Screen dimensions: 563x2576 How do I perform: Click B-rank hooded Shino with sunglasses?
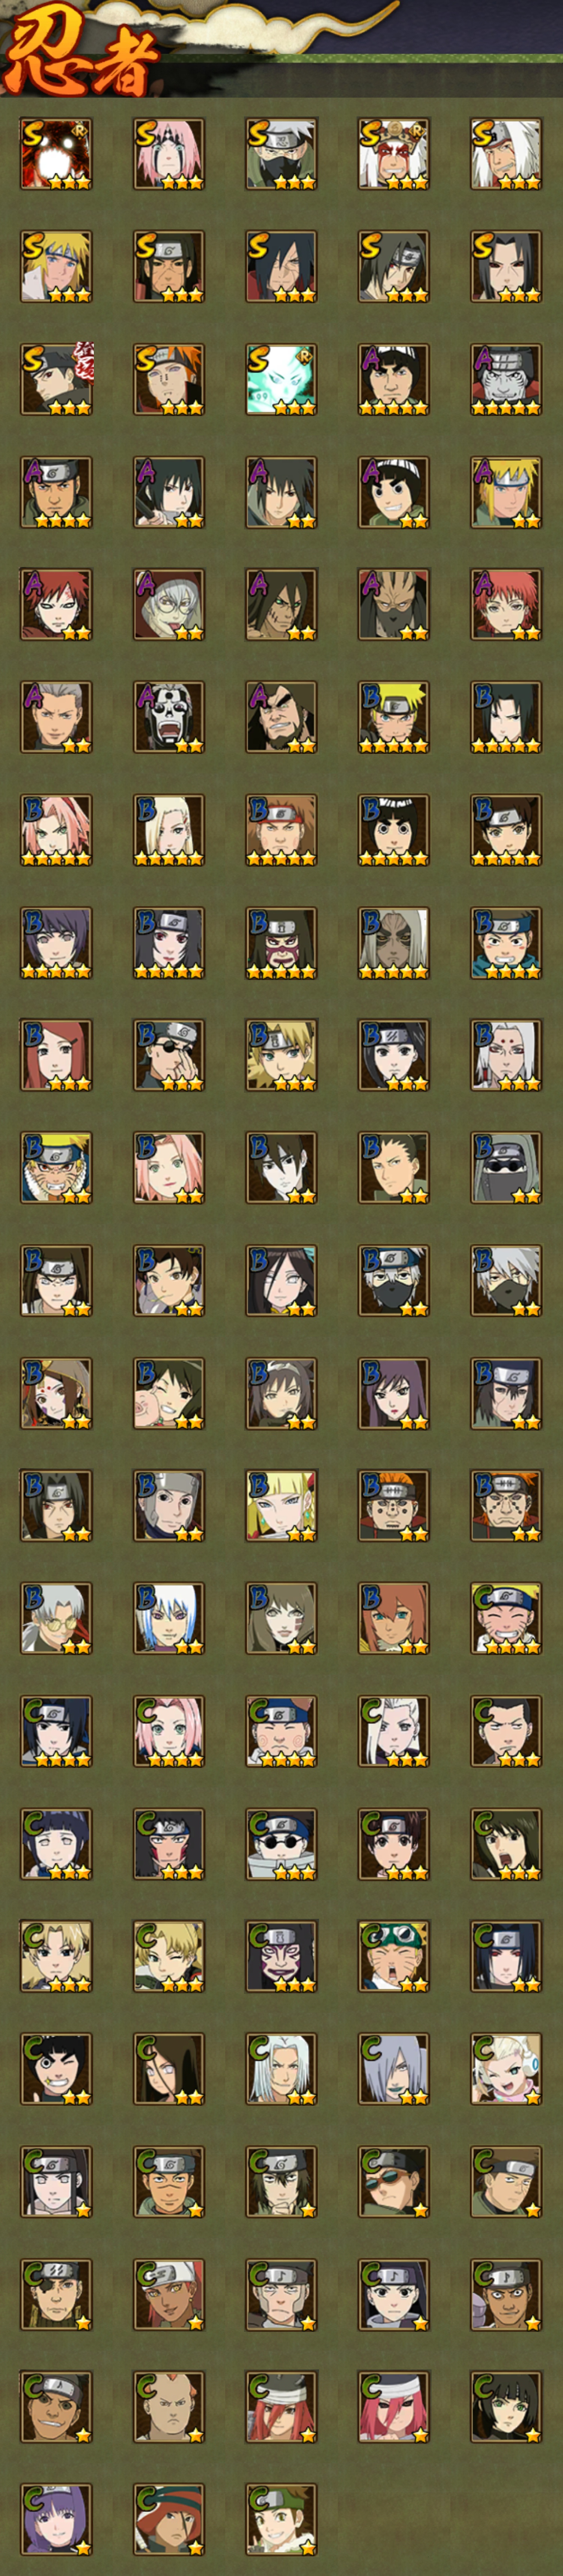[x=506, y=1167]
